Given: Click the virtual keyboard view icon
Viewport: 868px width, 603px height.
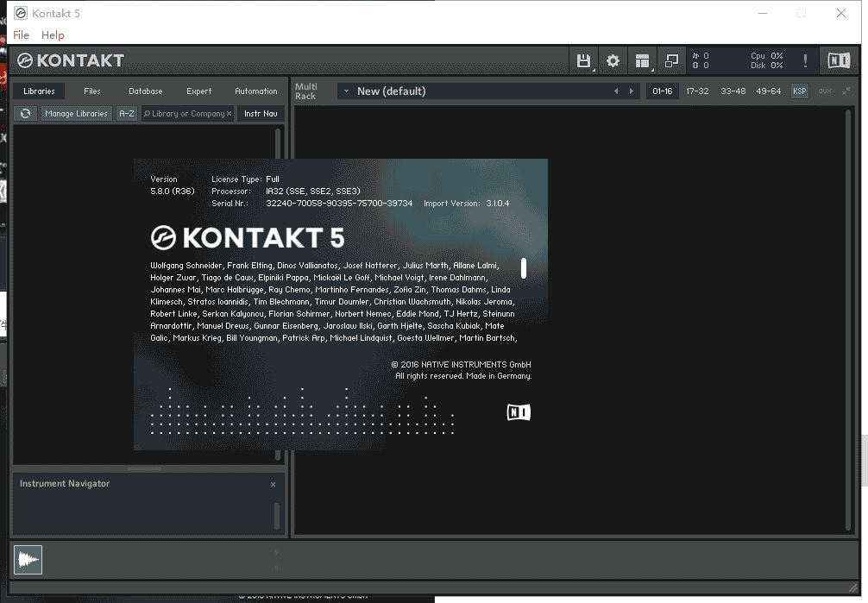Looking at the screenshot, I should [x=642, y=60].
